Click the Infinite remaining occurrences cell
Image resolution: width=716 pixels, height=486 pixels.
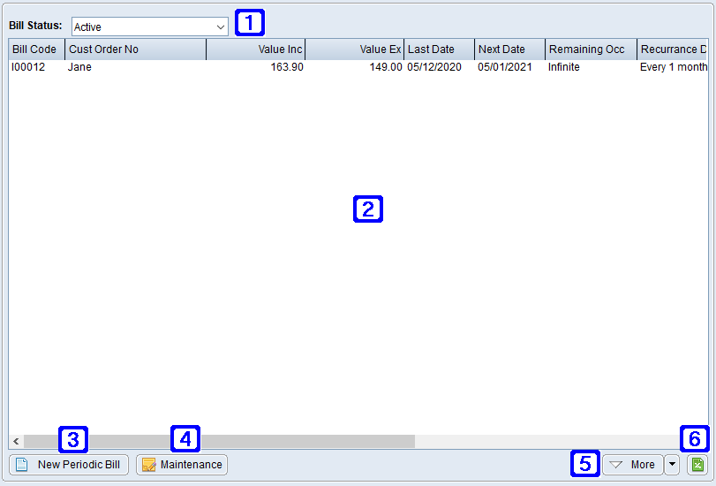[x=564, y=67]
